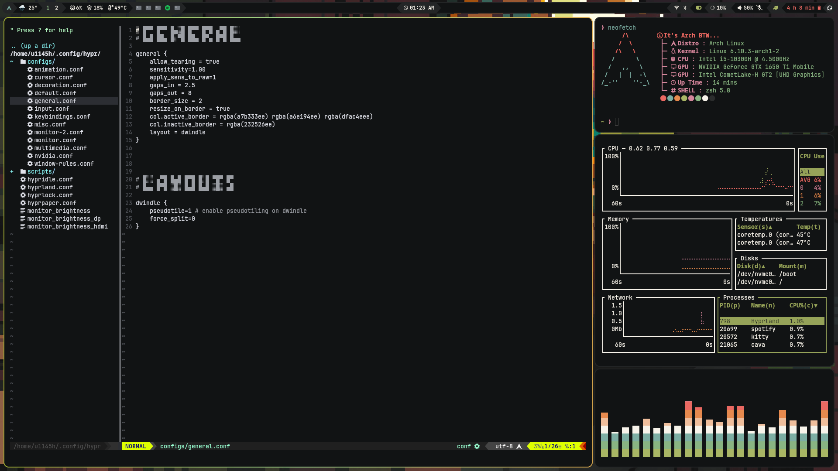Click the gear icon beside conf in statusline
838x471 pixels.
[477, 446]
